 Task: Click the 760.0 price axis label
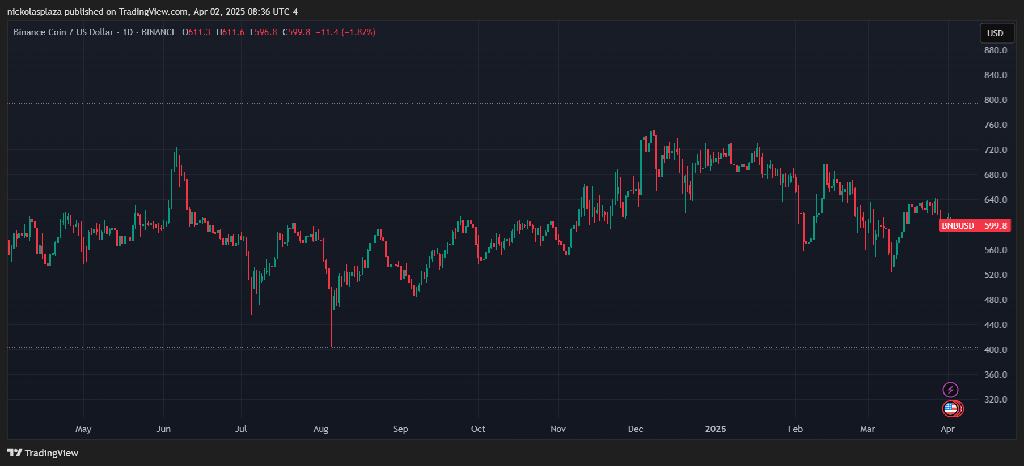[x=996, y=125]
